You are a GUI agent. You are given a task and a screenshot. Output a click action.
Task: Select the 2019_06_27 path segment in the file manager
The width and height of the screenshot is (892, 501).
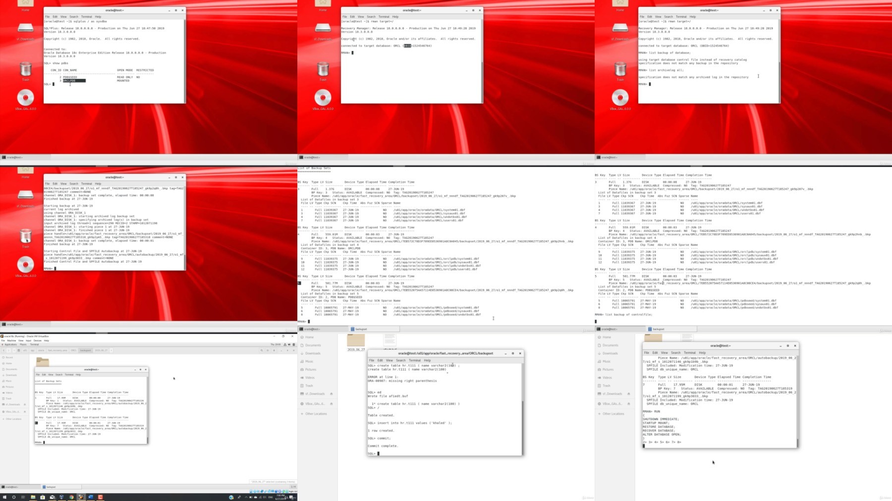pyautogui.click(x=101, y=350)
